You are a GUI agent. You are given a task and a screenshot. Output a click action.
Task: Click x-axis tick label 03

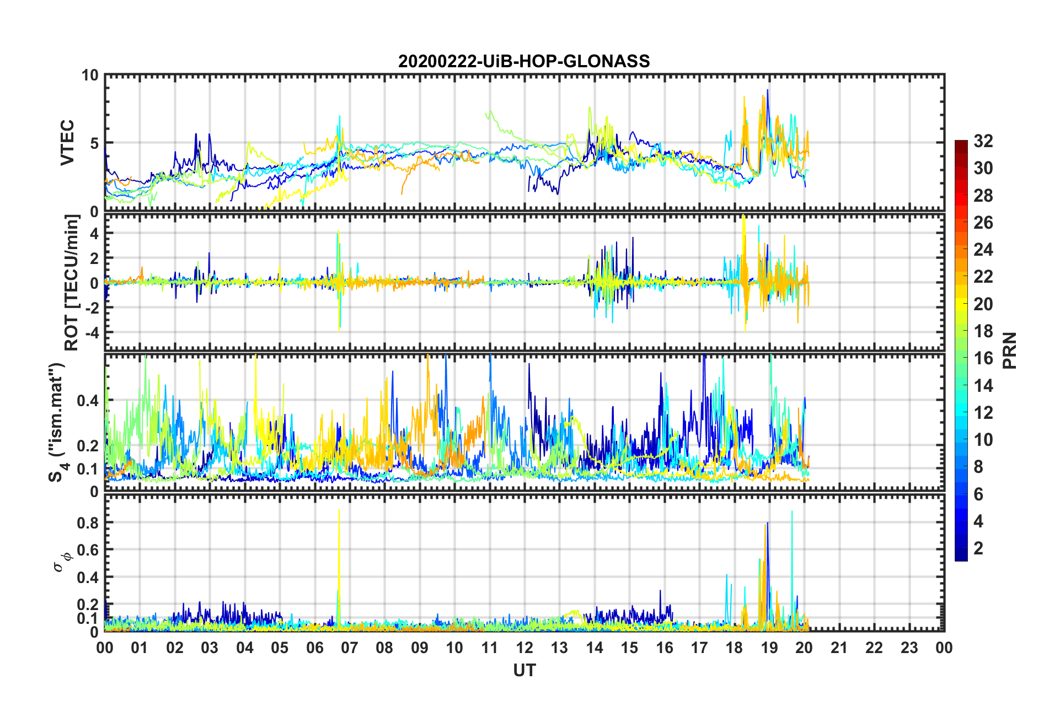[210, 648]
